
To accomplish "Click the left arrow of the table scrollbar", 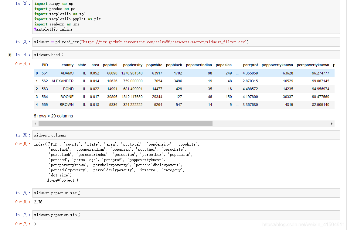I will [36, 124].
